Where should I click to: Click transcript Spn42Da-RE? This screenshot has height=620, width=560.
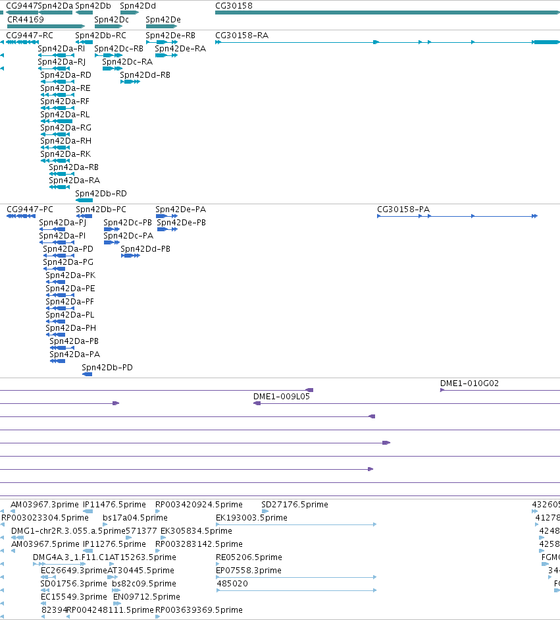point(65,88)
